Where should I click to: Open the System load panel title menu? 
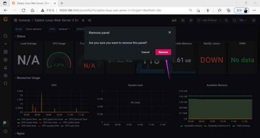(x=135, y=85)
